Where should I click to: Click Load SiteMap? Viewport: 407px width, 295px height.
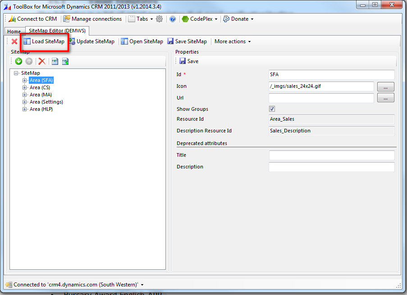44,41
